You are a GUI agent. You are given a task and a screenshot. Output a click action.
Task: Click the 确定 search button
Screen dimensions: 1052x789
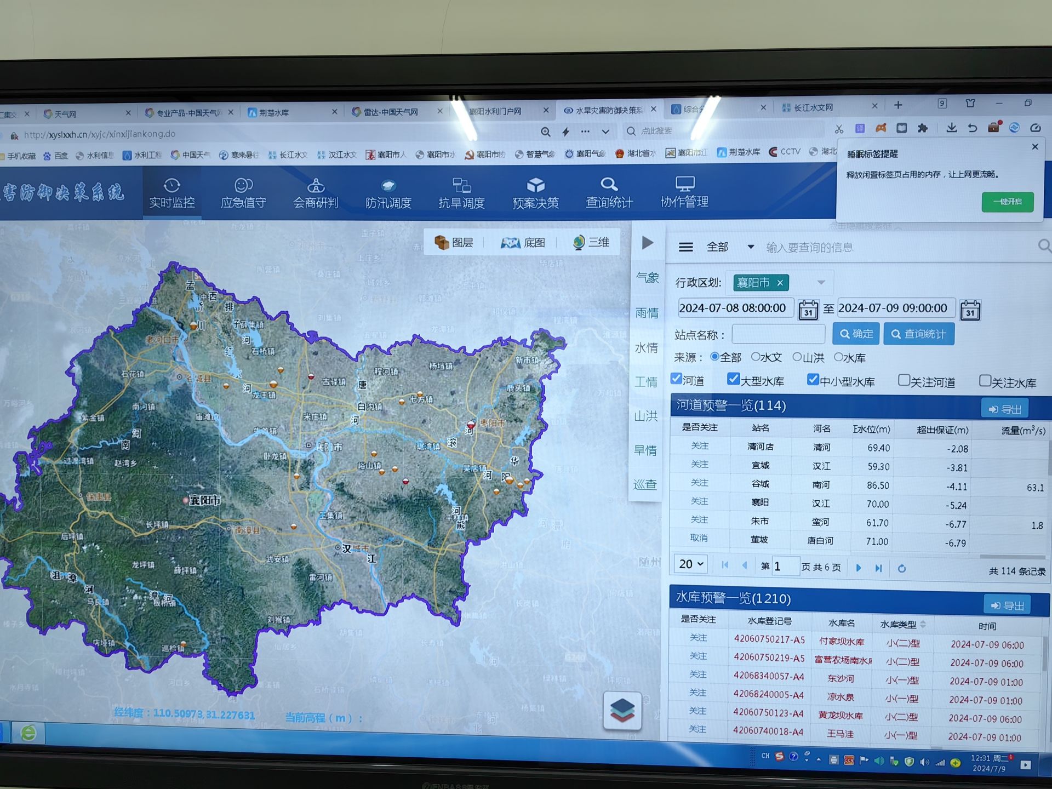856,334
